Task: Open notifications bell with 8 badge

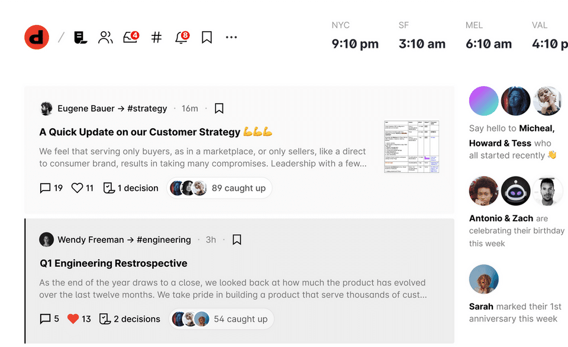Action: coord(182,38)
